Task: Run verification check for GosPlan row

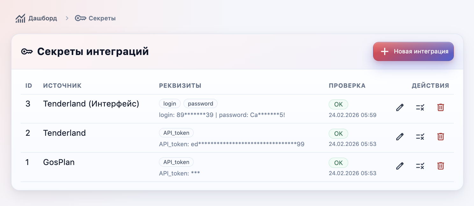Action: [420, 166]
